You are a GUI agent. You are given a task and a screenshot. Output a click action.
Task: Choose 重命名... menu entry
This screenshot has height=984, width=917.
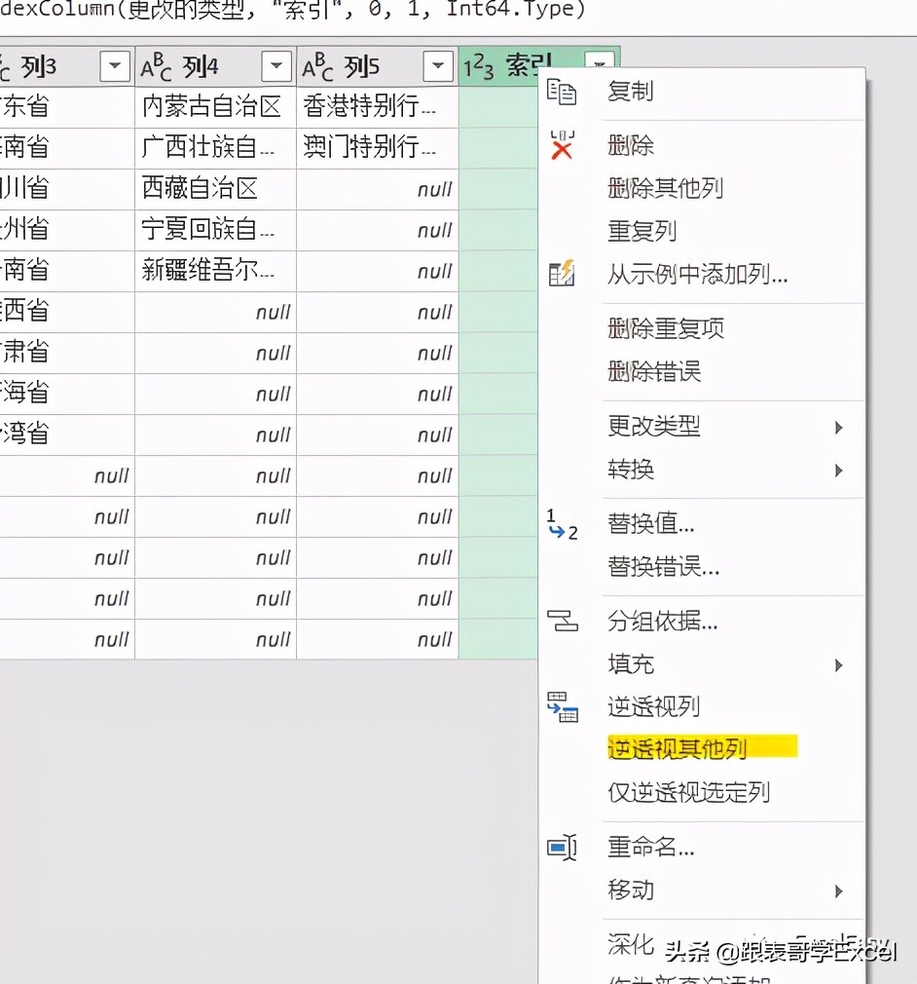coord(651,848)
